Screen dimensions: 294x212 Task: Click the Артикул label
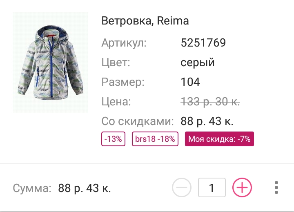tap(124, 43)
